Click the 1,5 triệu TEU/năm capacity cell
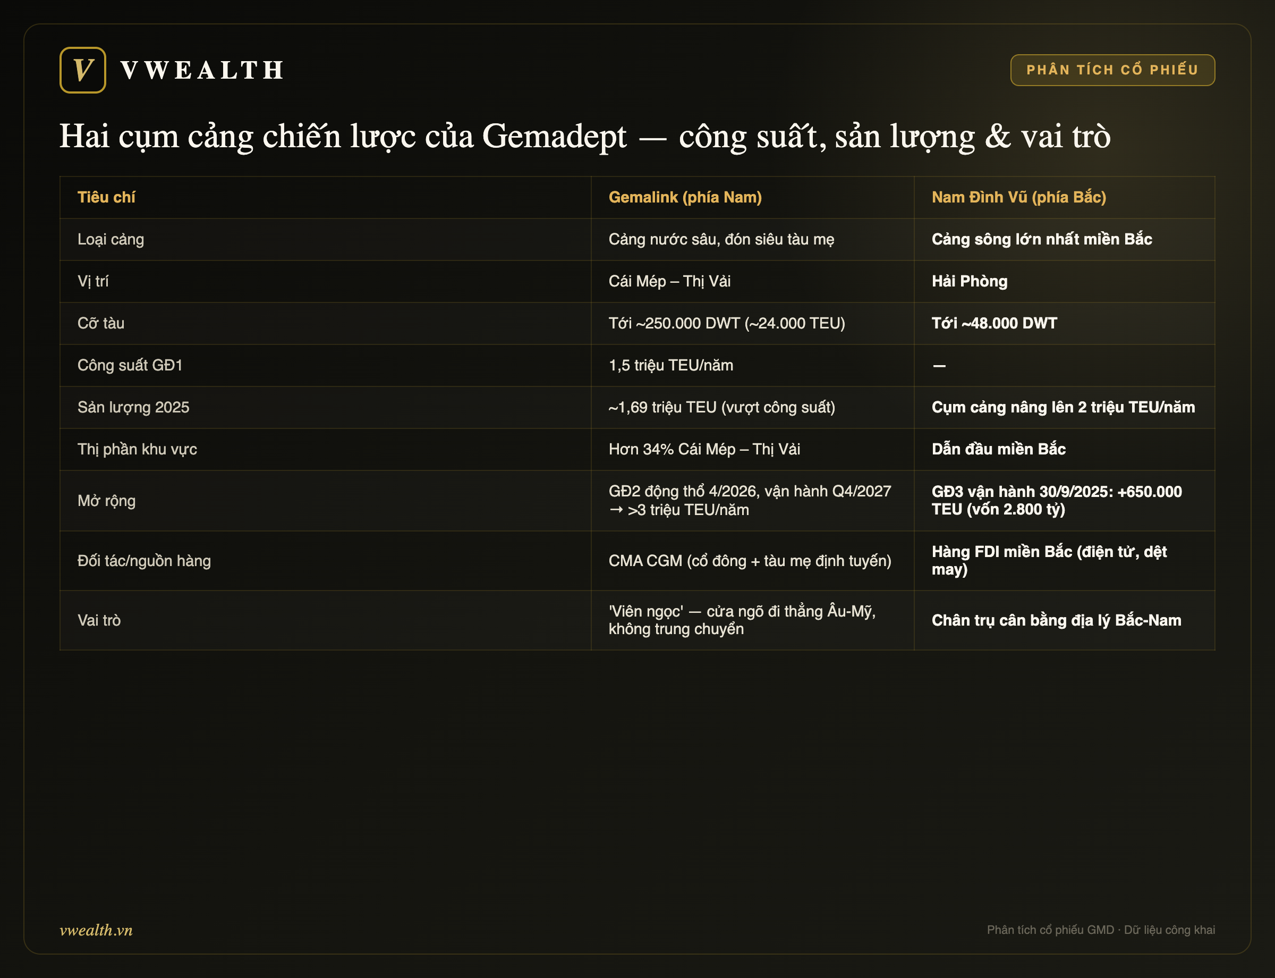 pos(670,365)
